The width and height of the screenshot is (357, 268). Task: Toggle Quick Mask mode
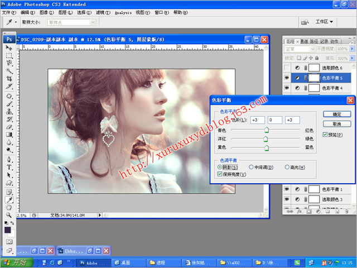point(9,242)
